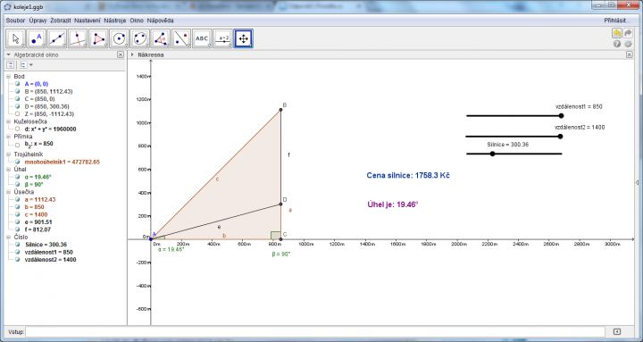643x342 pixels.
Task: Show the conic d in the view
Action: click(17, 129)
